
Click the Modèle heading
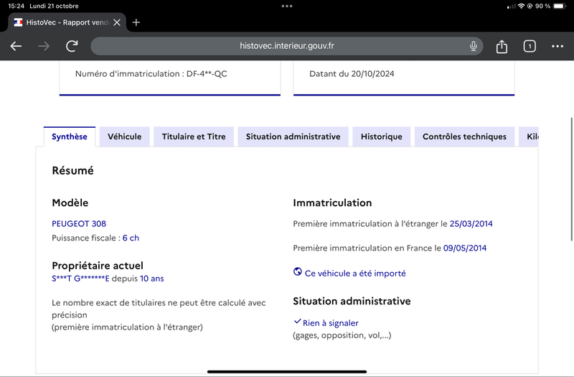click(70, 203)
